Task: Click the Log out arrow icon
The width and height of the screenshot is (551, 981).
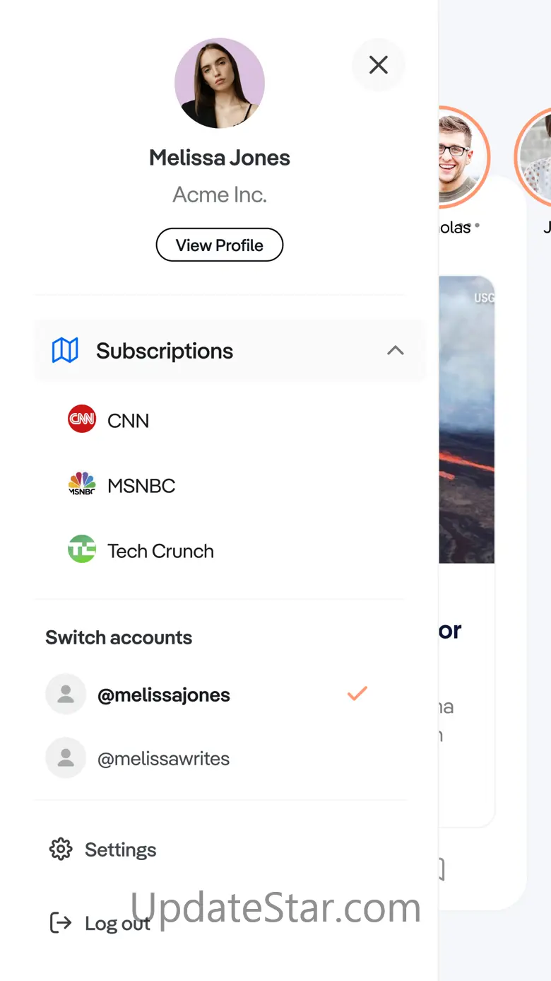Action: (61, 922)
